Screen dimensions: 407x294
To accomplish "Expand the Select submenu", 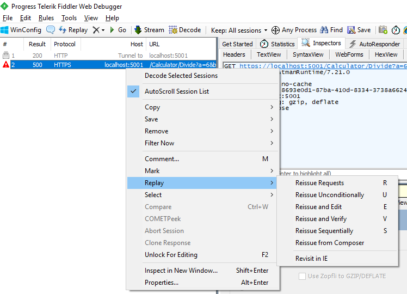I will (203, 194).
